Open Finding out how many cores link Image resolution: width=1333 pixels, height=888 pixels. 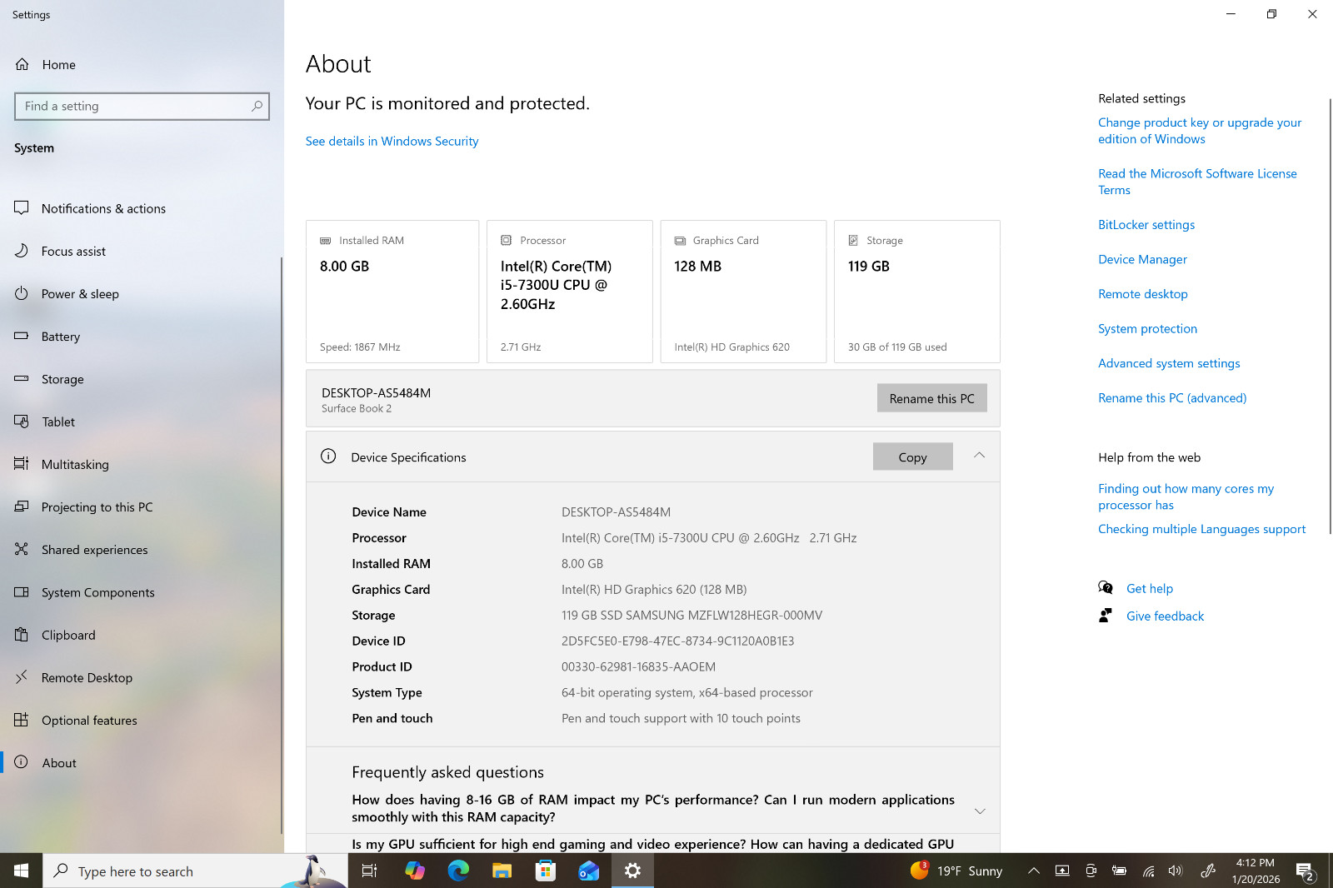pyautogui.click(x=1186, y=496)
